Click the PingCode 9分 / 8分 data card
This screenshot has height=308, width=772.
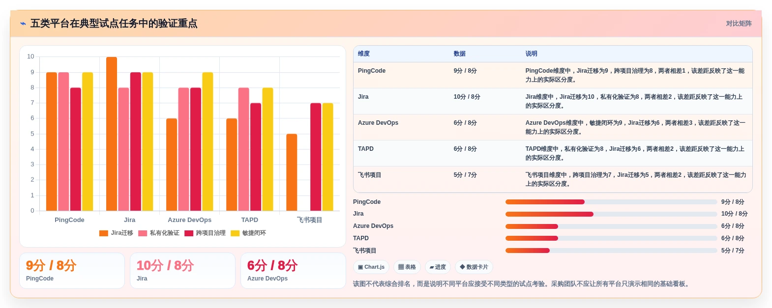pyautogui.click(x=72, y=271)
